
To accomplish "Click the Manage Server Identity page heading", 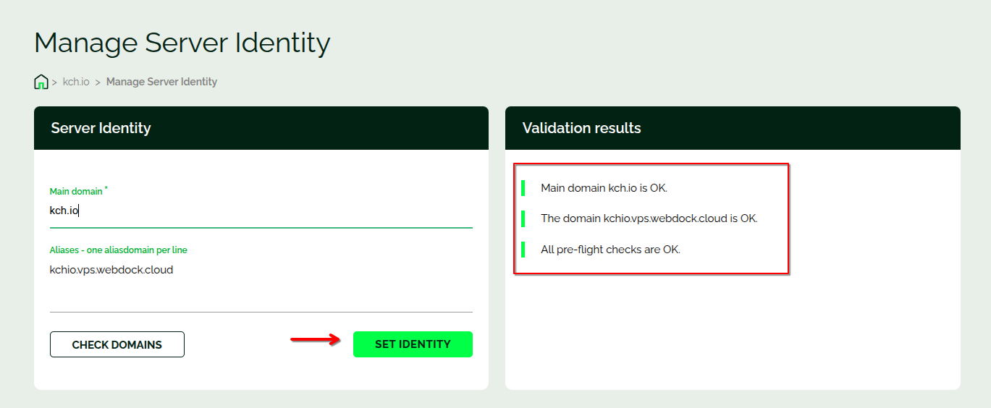I will tap(182, 43).
